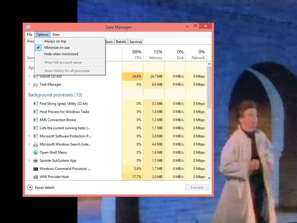Click the Task Manager process row icon
297x223 pixels.
tap(36, 84)
